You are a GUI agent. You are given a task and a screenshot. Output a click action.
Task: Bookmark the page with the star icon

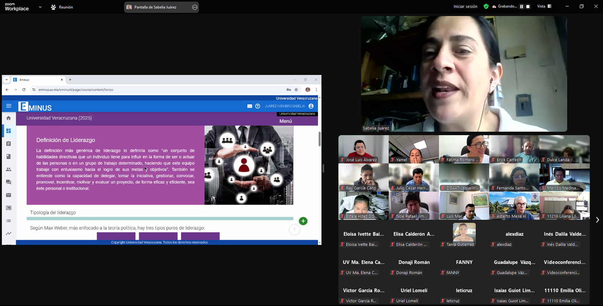coord(296,90)
